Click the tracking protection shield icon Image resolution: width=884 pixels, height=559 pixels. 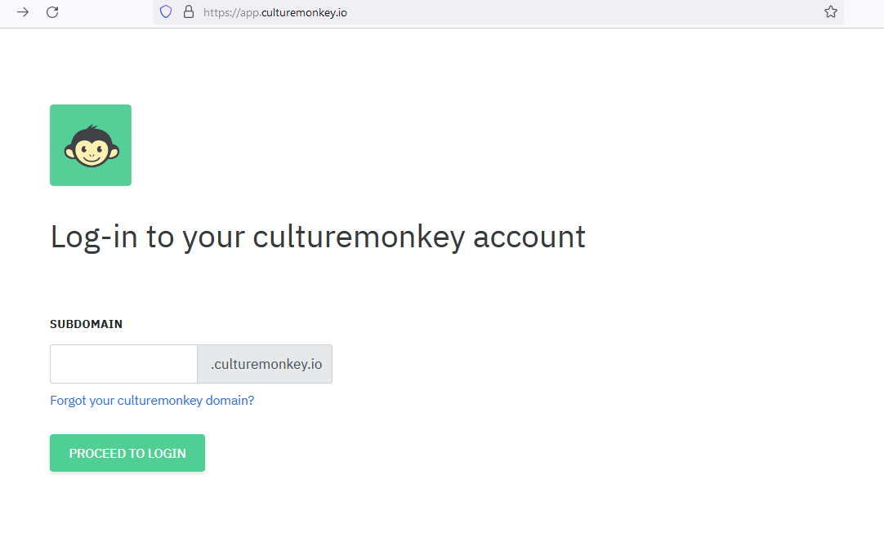coord(166,12)
